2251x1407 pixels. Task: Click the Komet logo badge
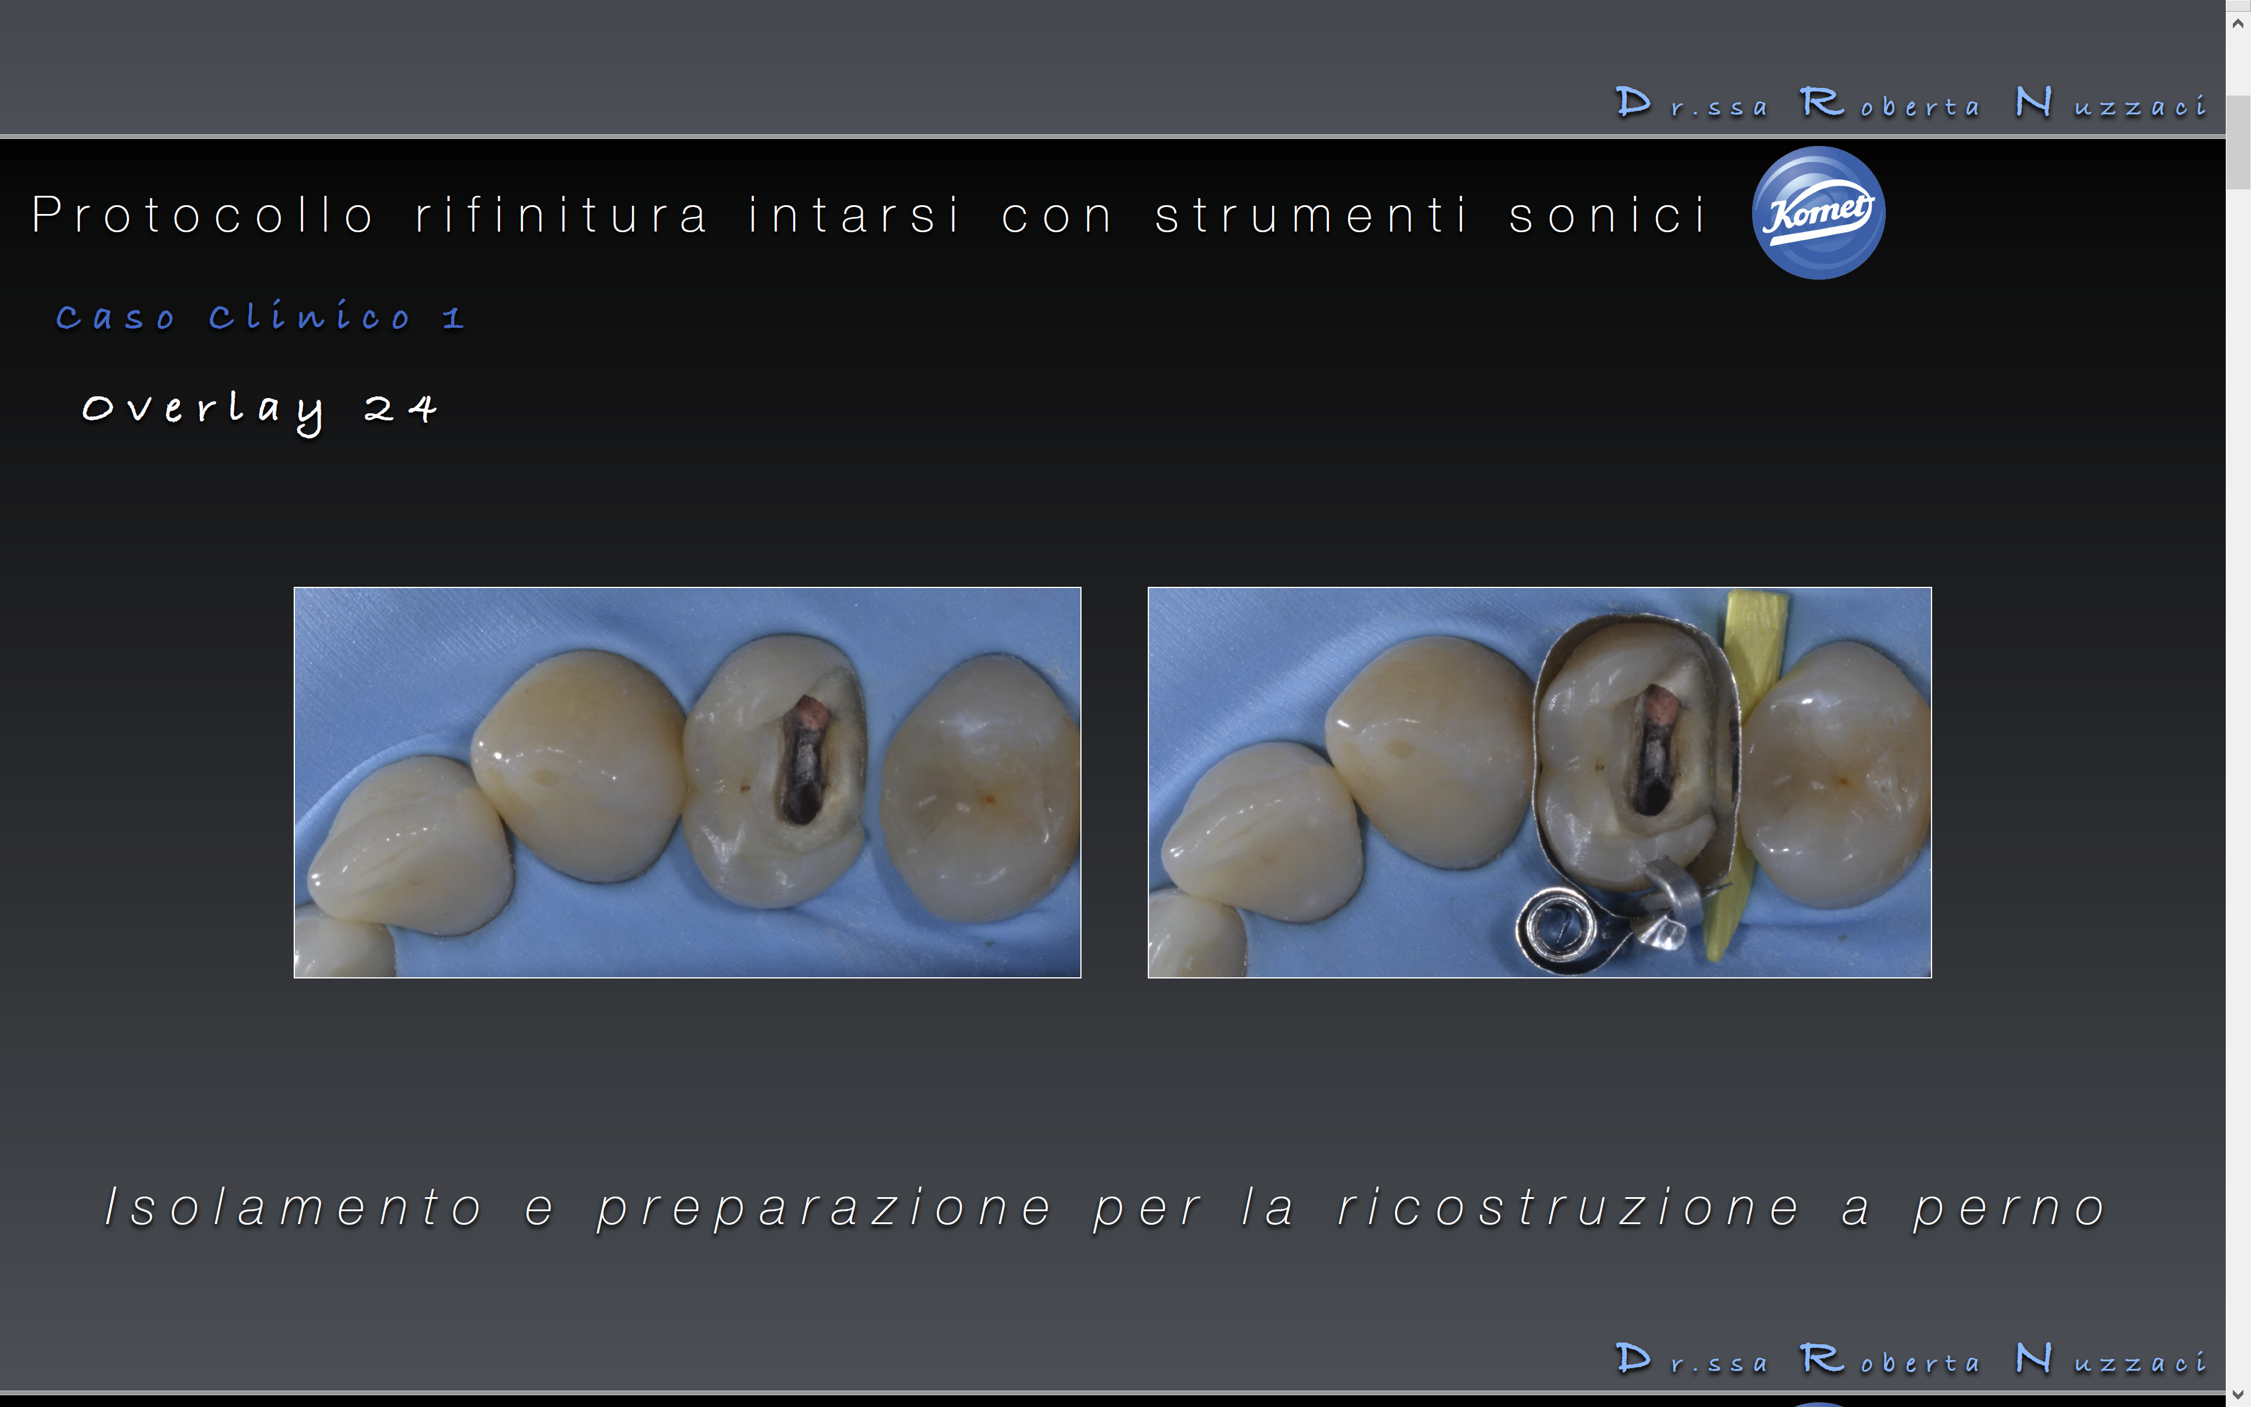(1818, 213)
